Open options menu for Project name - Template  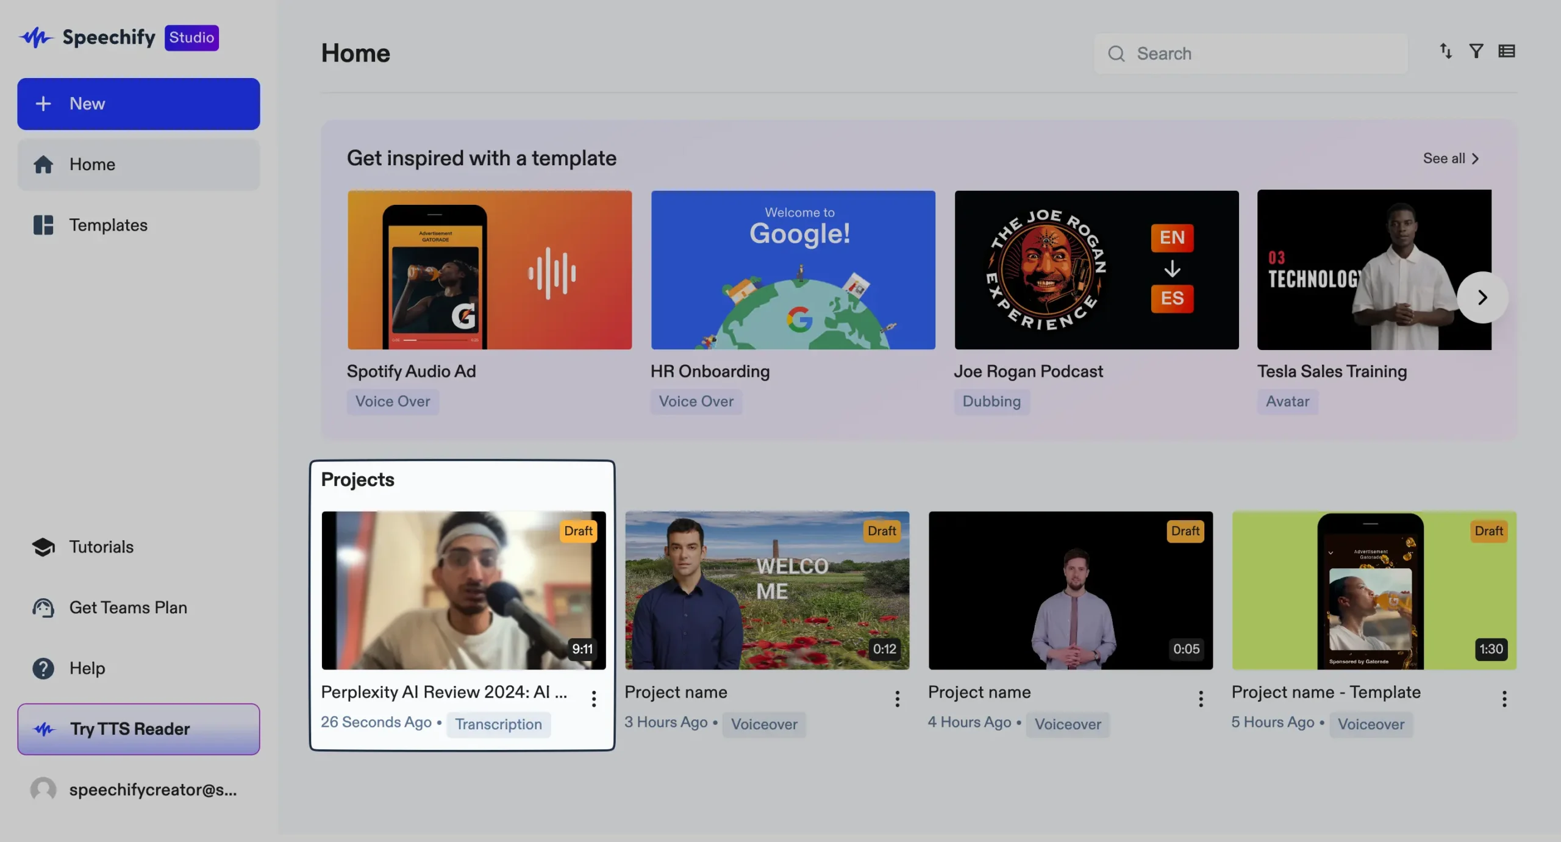[x=1504, y=699]
